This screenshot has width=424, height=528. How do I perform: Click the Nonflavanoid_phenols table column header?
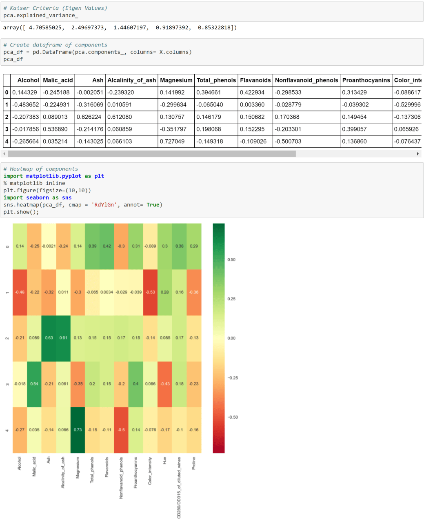coord(306,80)
